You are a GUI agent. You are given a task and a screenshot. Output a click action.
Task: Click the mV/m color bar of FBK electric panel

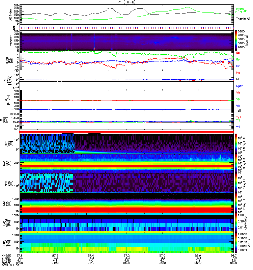[x=236, y=223]
